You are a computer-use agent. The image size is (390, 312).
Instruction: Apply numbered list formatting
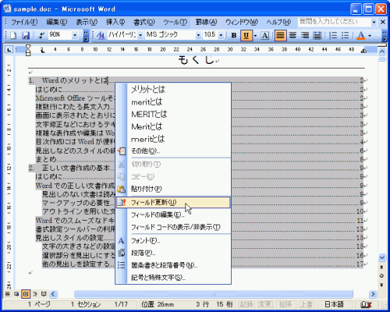tap(333, 35)
